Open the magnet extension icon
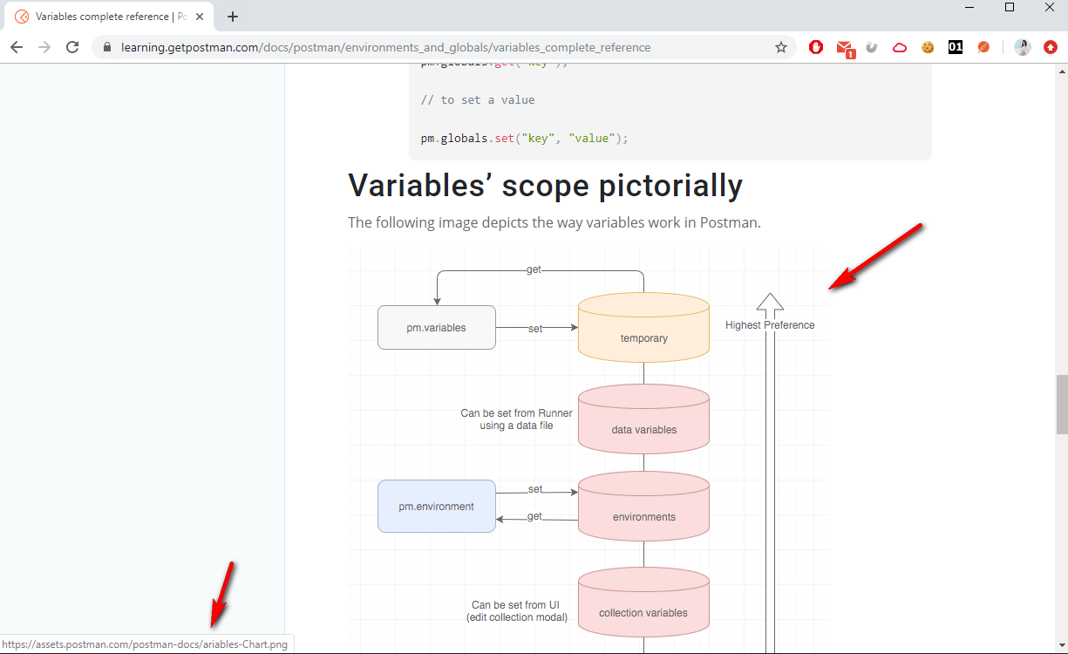Screen dimensions: 1068x654 coord(872,47)
